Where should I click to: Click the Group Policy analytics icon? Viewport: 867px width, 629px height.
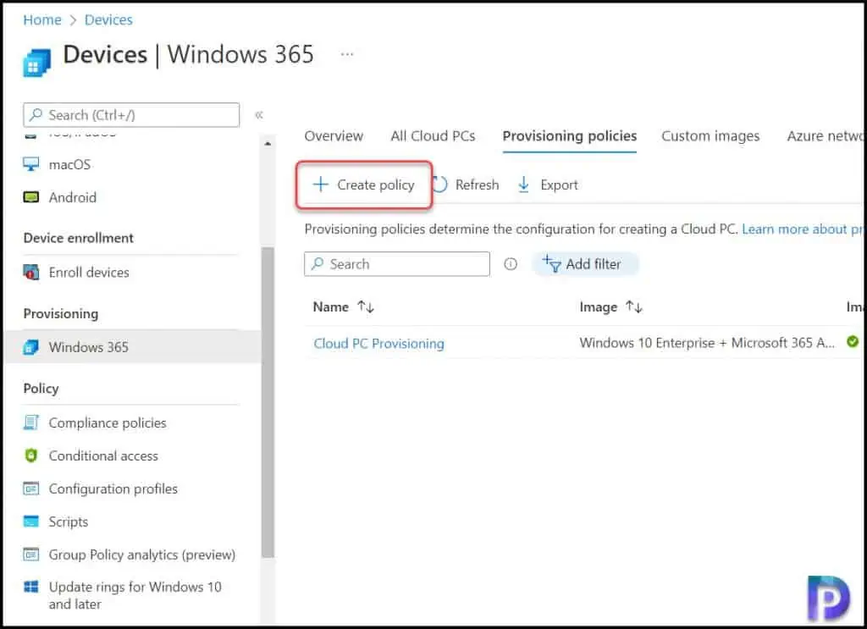31,554
